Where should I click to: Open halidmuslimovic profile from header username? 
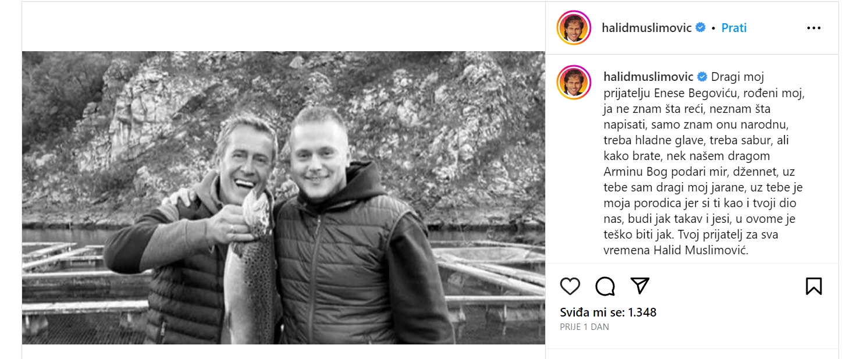pos(647,28)
